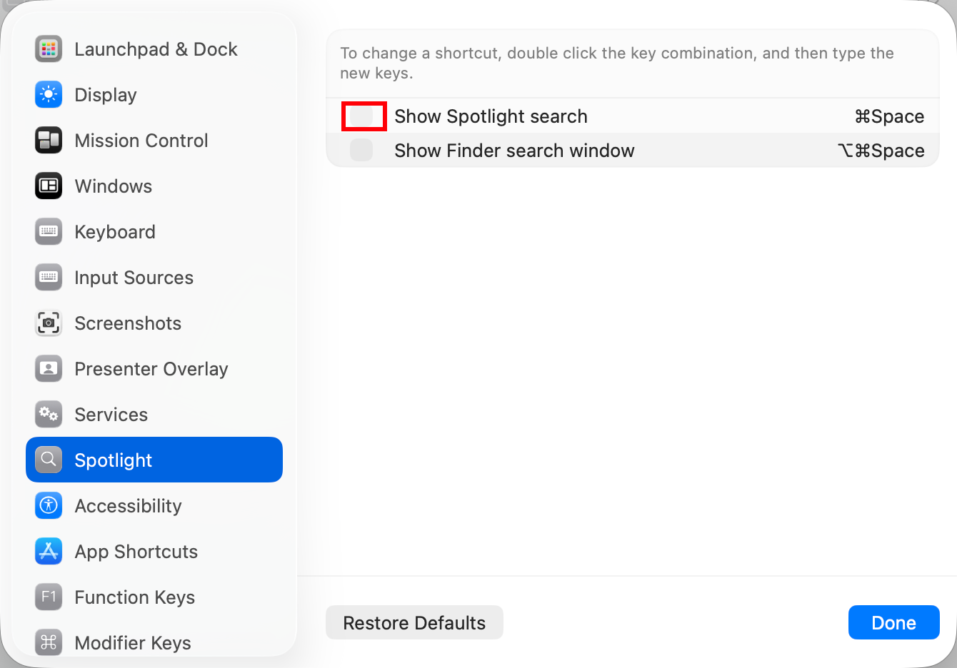Click the Presenter Overlay icon
This screenshot has width=957, height=668.
coord(48,368)
